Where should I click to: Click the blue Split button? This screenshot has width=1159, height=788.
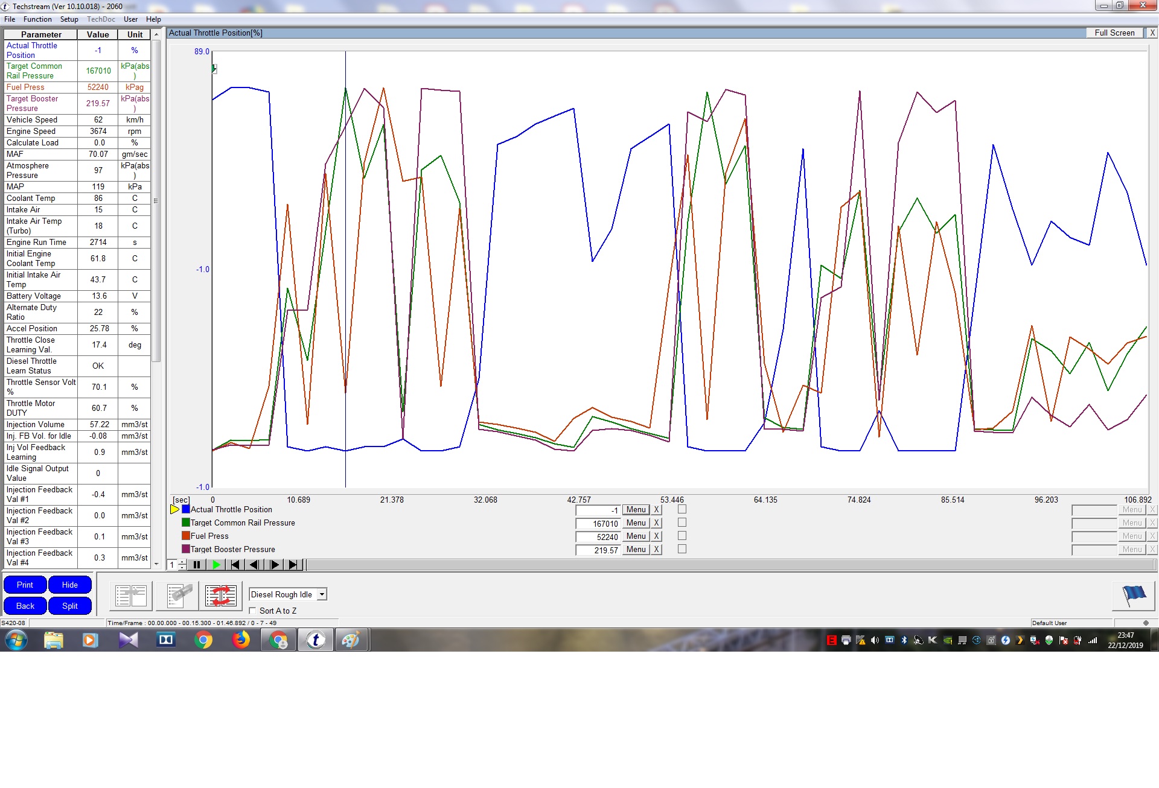69,606
